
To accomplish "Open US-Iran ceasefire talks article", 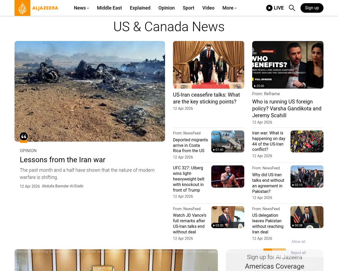I will (x=206, y=98).
